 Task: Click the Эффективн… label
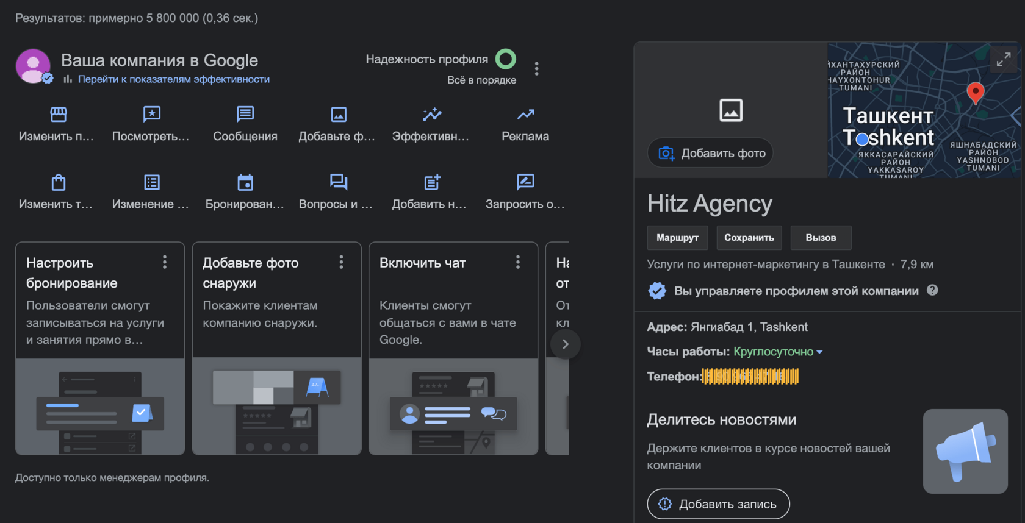coord(431,137)
